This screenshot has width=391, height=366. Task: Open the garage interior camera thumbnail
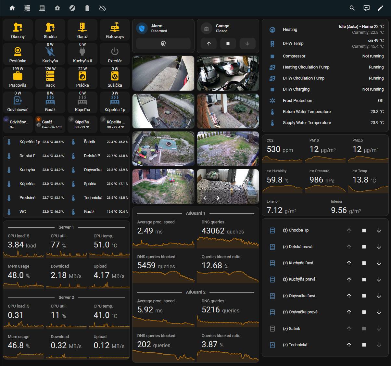click(x=228, y=73)
